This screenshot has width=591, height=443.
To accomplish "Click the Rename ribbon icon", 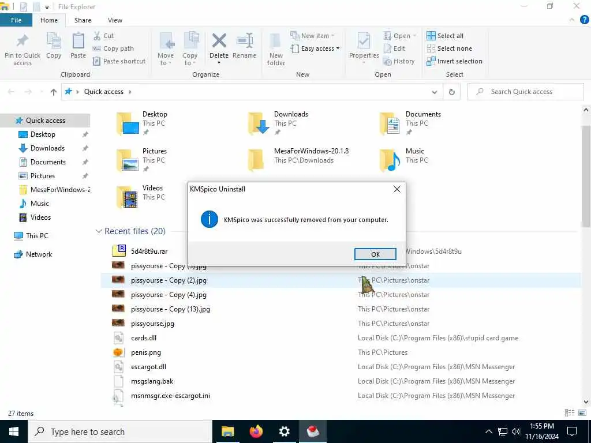I will click(244, 41).
